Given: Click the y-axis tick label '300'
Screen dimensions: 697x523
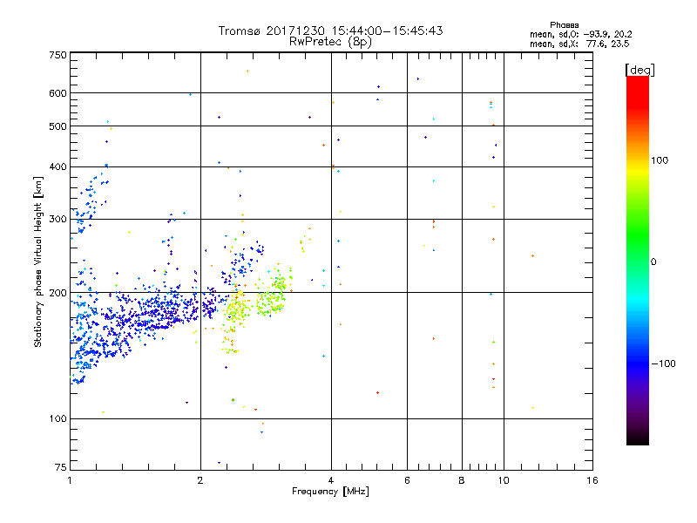Looking at the screenshot, I should pyautogui.click(x=58, y=220).
